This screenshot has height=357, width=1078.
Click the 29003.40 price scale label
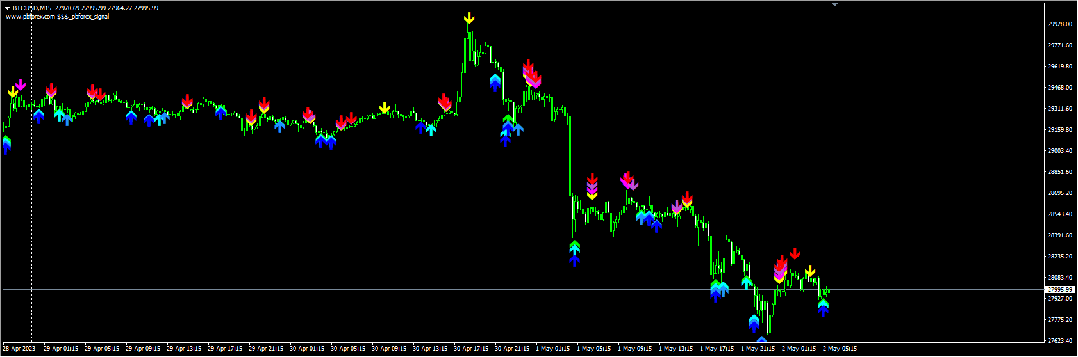click(1060, 151)
